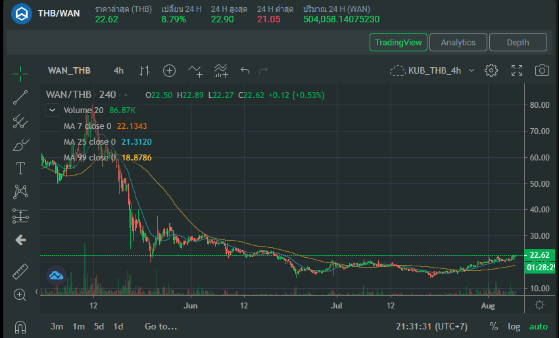Switch to the Analytics tab

coord(458,42)
